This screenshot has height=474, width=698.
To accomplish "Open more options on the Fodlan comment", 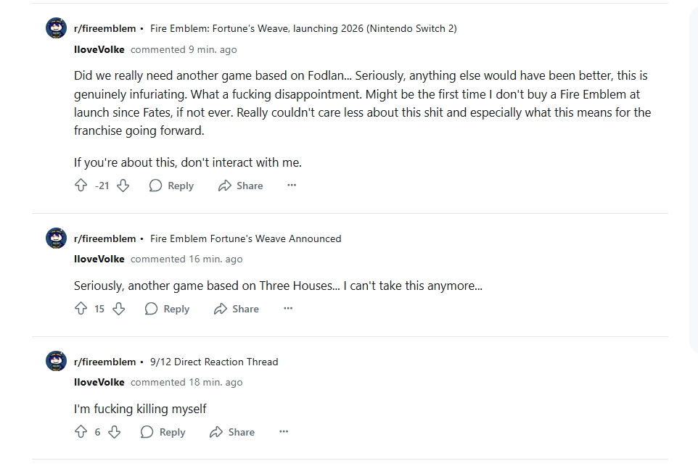I will [x=292, y=186].
